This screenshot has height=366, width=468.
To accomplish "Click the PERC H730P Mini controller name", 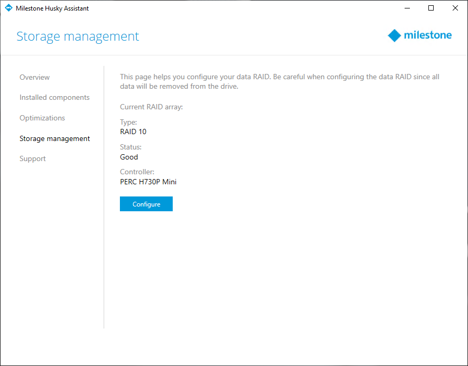I will [x=148, y=182].
